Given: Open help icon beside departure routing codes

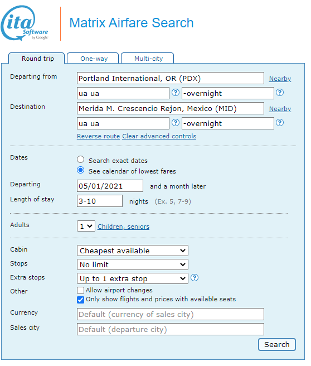Looking at the screenshot, I should point(176,93).
